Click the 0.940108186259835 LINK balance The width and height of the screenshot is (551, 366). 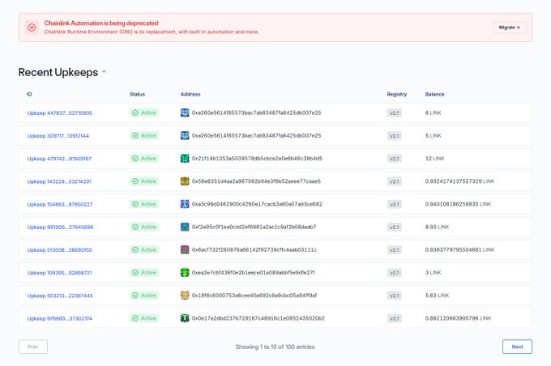click(459, 204)
